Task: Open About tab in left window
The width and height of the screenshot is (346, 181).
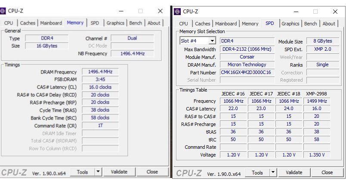Action: click(x=154, y=23)
